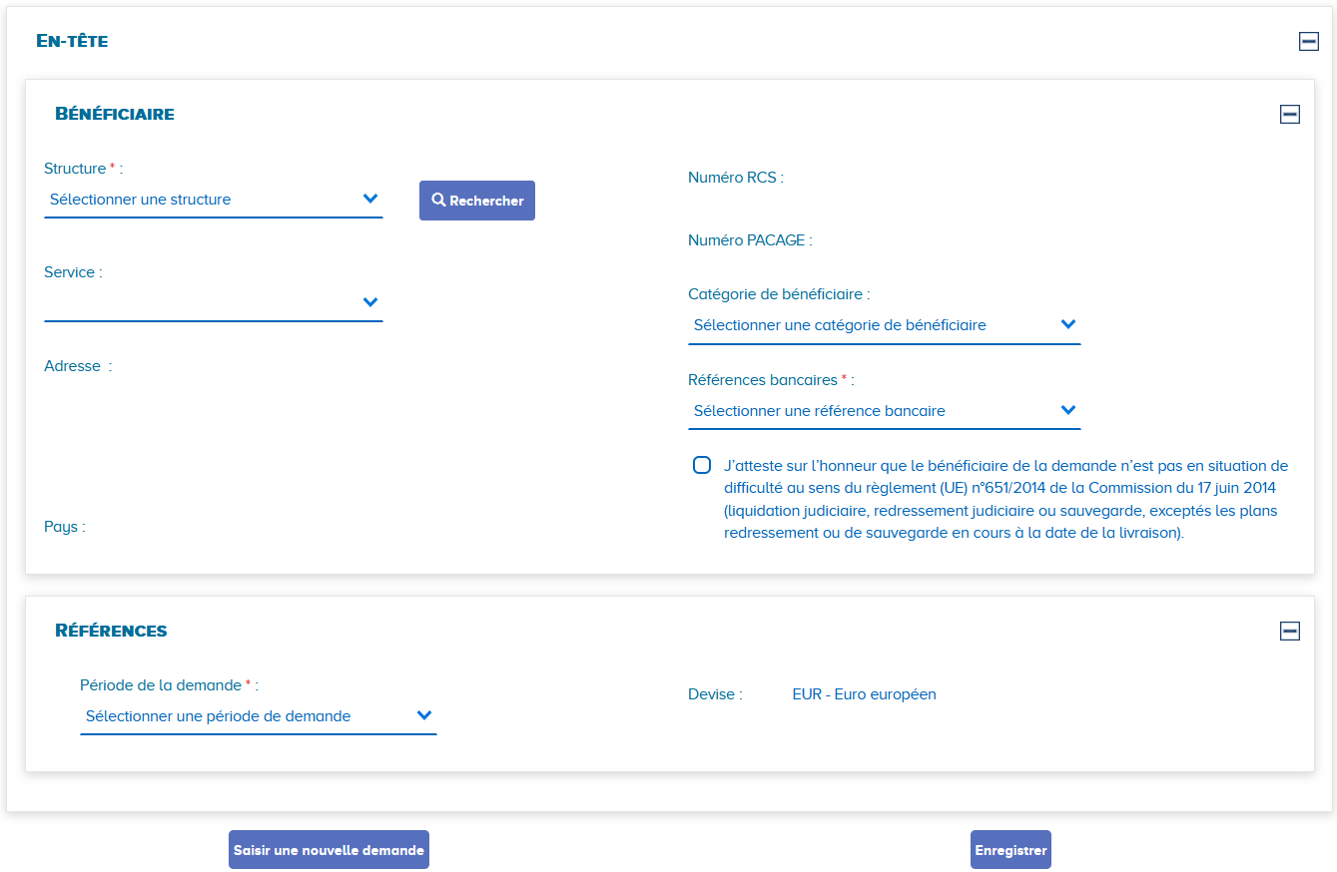Check the sworn statement checkbox
Viewport: 1337px width, 872px height.
(702, 466)
